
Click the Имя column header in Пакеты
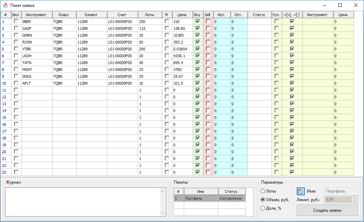click(201, 192)
